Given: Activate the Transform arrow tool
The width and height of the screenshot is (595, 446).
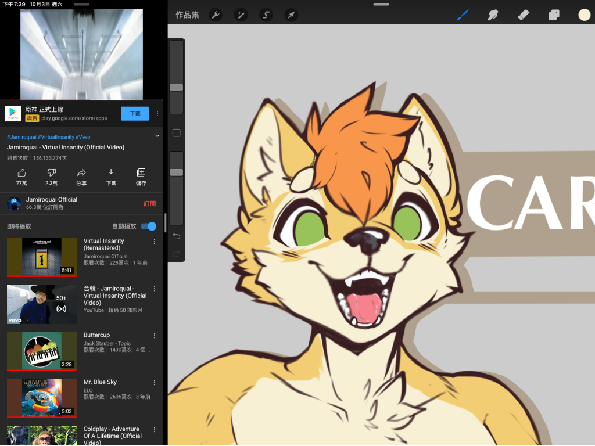Looking at the screenshot, I should coord(291,15).
